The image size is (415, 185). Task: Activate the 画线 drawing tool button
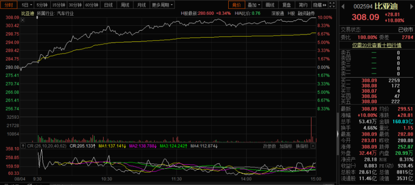tap(270, 5)
